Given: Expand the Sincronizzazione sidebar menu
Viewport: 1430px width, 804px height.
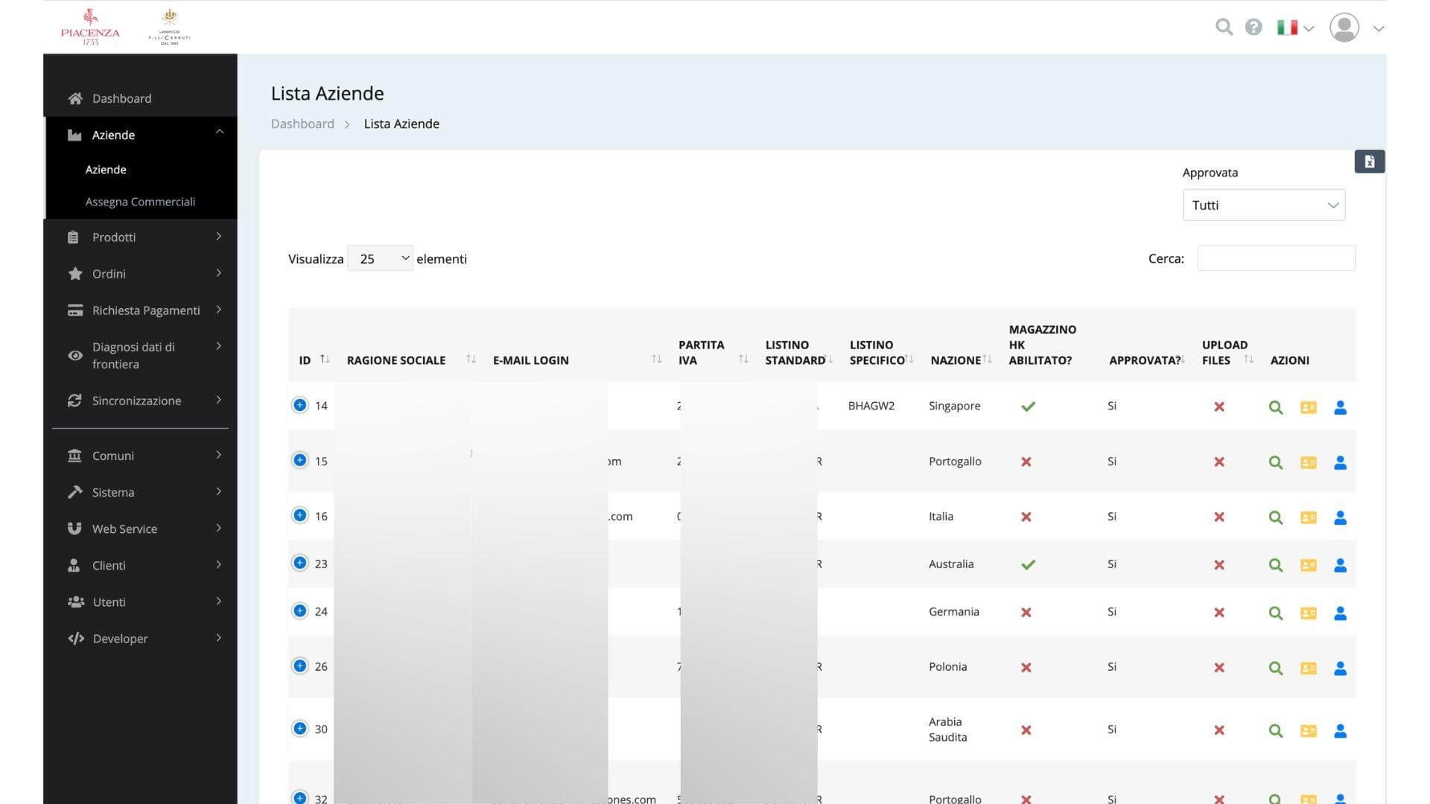Looking at the screenshot, I should pos(140,401).
